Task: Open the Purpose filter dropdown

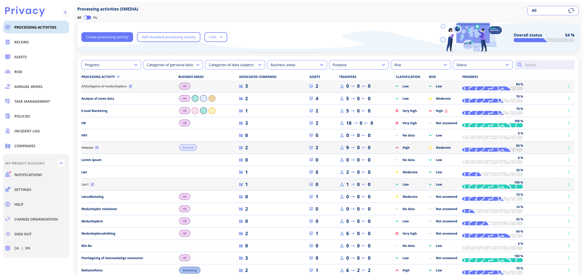Action: coord(359,65)
